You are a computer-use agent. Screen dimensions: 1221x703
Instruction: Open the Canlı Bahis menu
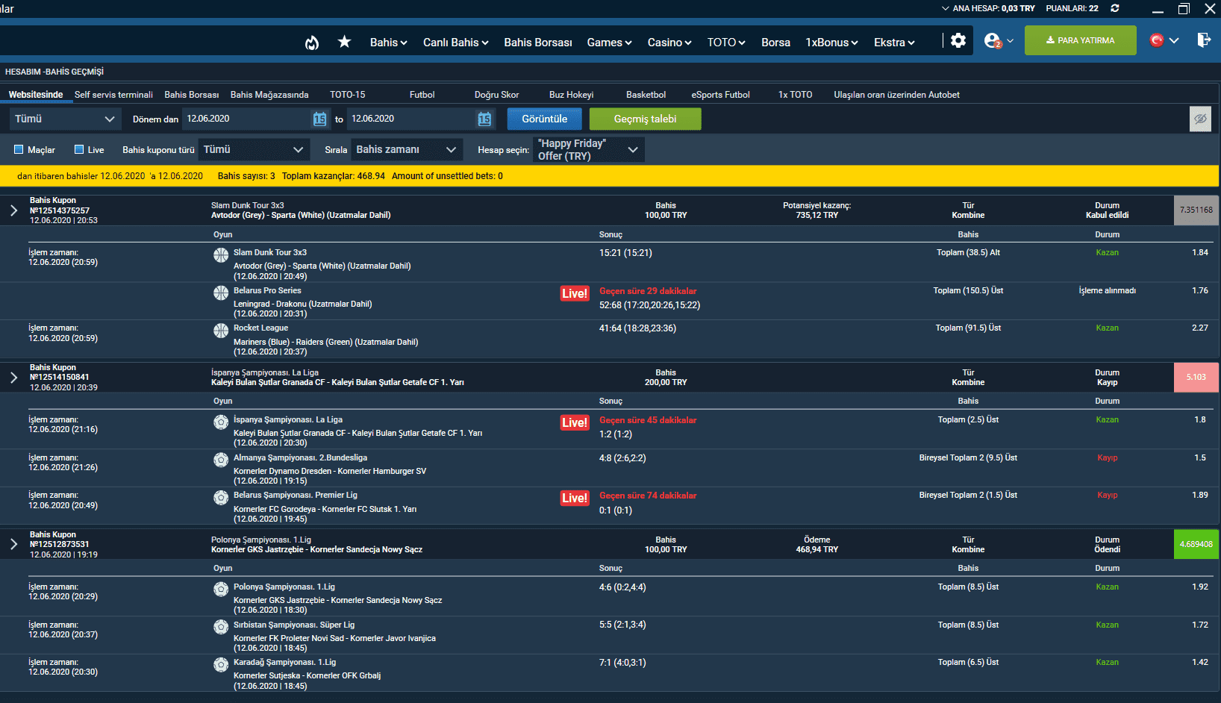[x=456, y=43]
